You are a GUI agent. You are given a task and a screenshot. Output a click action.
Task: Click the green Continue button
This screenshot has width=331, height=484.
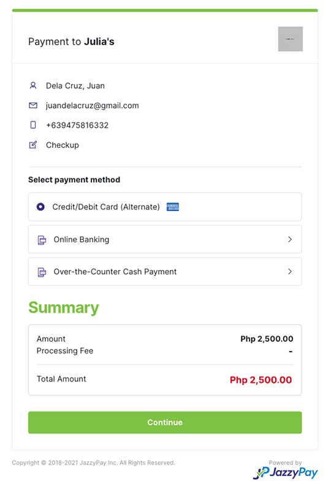pos(165,422)
